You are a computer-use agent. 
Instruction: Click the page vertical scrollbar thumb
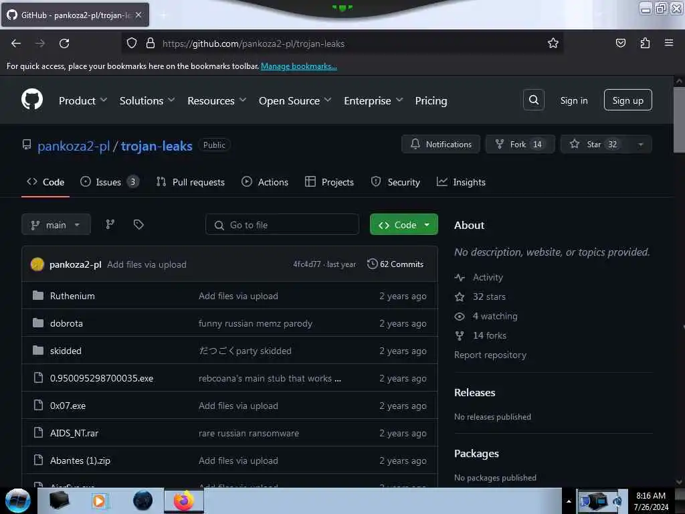(678, 119)
